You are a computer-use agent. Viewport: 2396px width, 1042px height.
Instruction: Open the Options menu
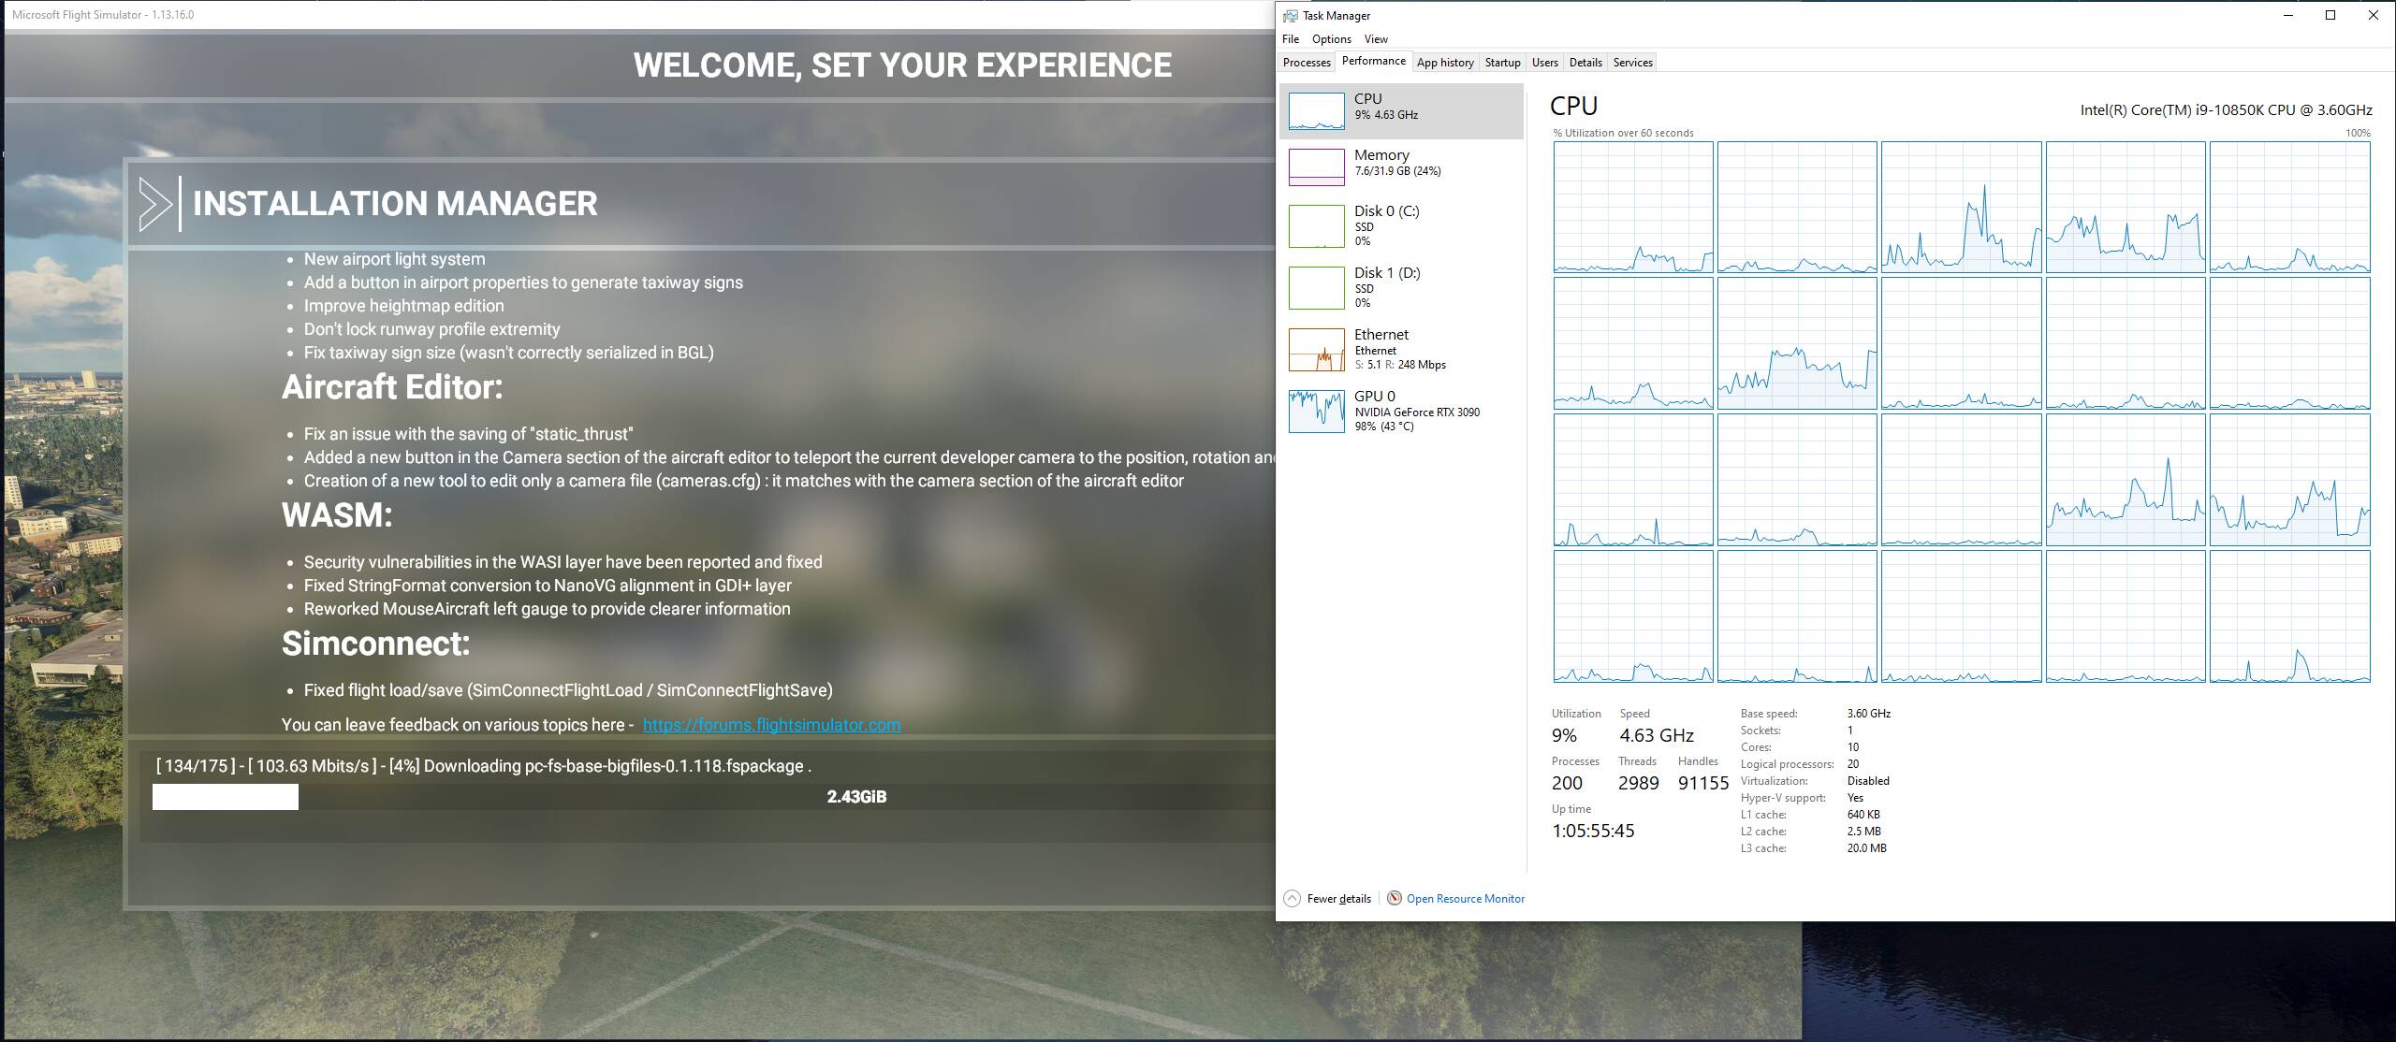pyautogui.click(x=1331, y=39)
